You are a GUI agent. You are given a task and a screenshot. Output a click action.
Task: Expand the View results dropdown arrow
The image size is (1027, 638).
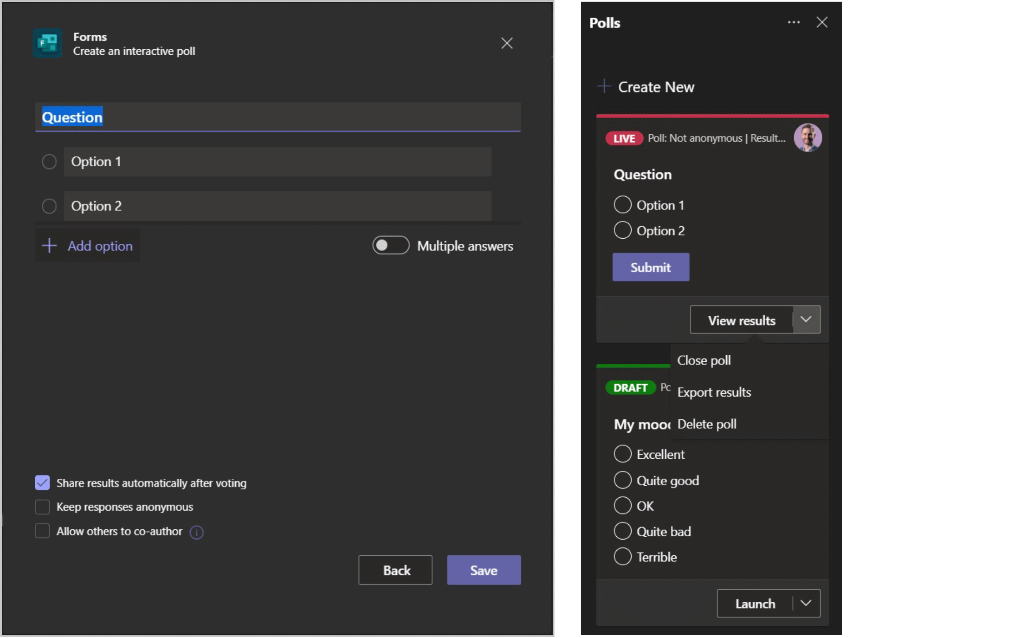(x=806, y=319)
